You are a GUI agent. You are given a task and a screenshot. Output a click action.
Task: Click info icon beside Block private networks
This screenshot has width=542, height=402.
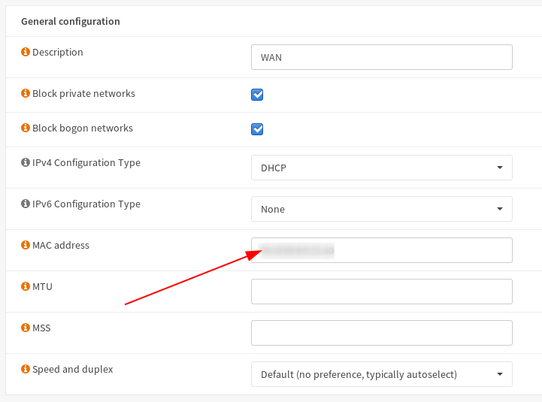[26, 94]
